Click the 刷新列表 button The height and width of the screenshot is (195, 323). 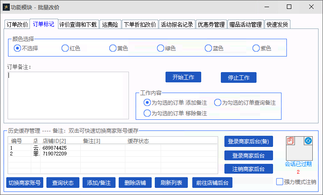click(x=172, y=183)
